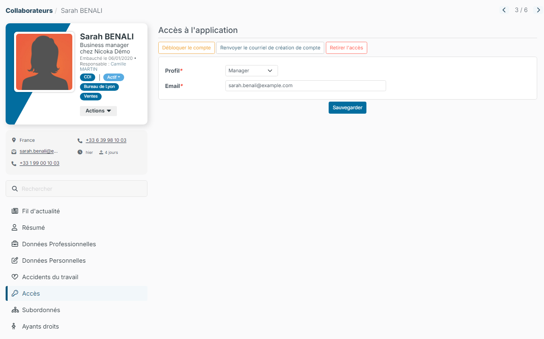Save changes with the Sauvegarder button
This screenshot has height=339, width=544.
348,108
